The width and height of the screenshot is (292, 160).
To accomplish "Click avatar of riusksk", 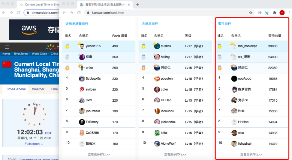I will (157, 46).
